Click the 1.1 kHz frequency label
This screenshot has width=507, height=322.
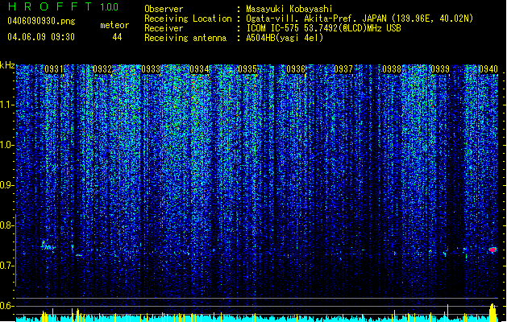tap(7, 105)
